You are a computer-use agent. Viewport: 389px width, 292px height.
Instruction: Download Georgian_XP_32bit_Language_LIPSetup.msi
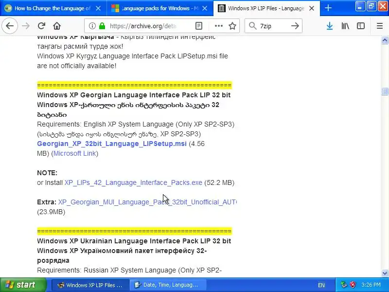(x=112, y=144)
